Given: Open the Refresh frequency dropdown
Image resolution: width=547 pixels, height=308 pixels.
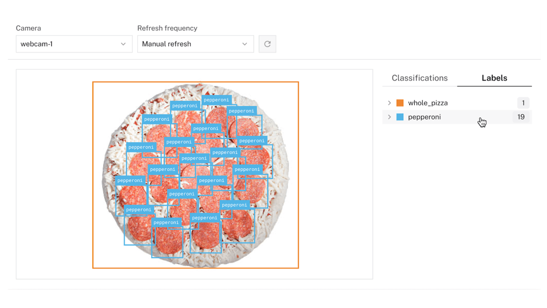Looking at the screenshot, I should tap(195, 44).
